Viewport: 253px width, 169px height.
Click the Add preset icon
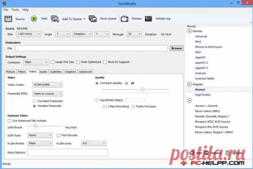click(192, 152)
